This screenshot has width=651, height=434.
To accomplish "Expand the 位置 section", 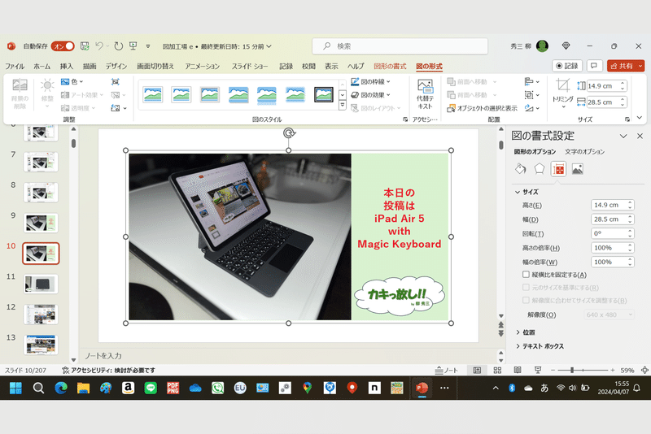I will [525, 332].
